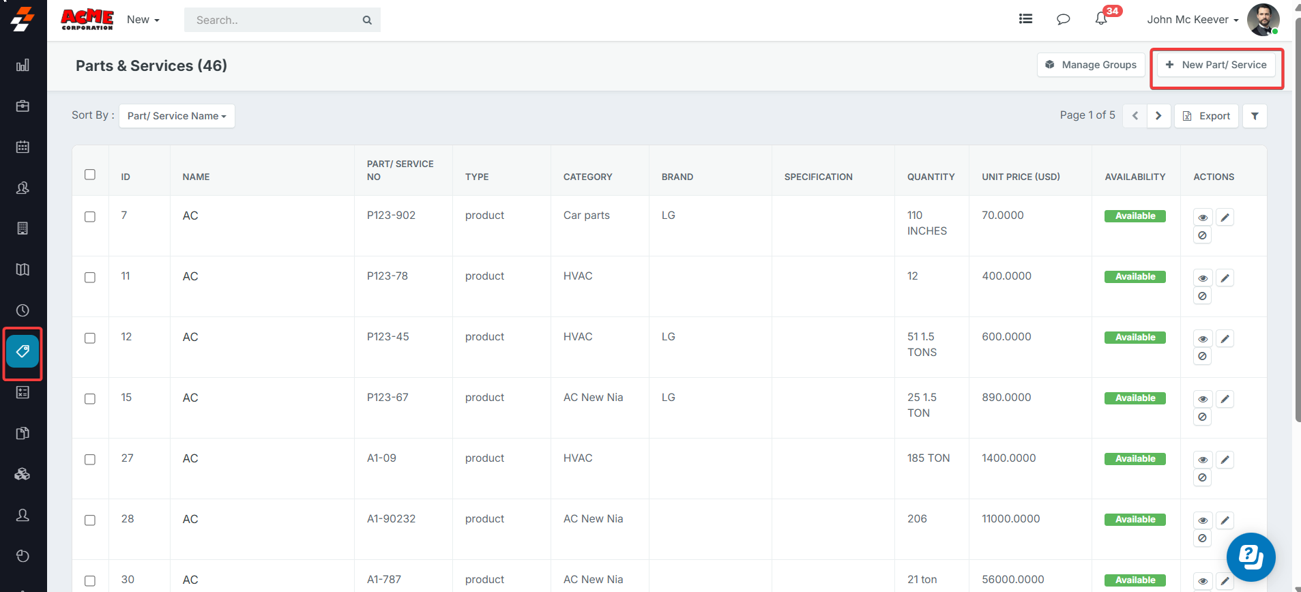Image resolution: width=1301 pixels, height=592 pixels.
Task: Select the checkbox for row ID 27
Action: click(x=90, y=460)
